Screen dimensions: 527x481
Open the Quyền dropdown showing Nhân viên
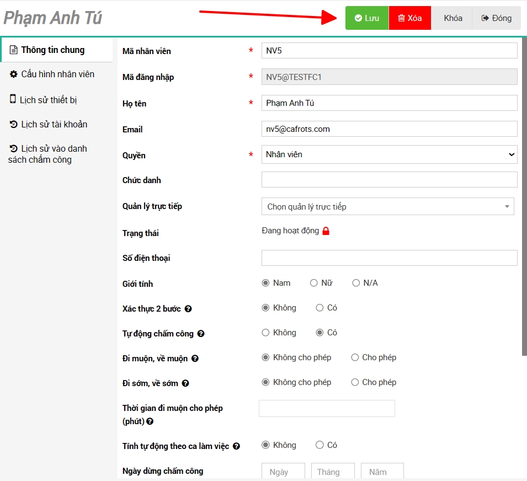pyautogui.click(x=389, y=154)
